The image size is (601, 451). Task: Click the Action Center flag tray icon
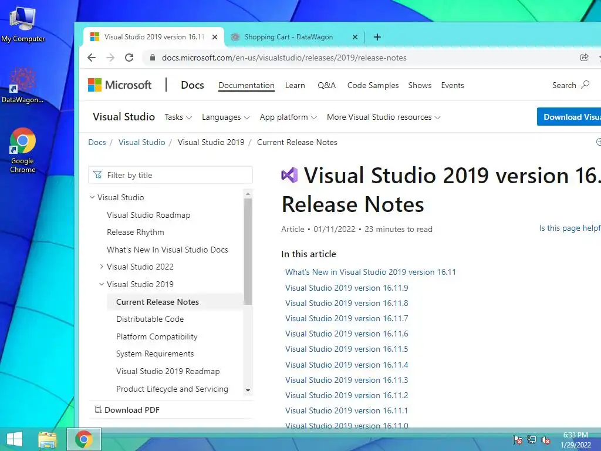pos(517,439)
